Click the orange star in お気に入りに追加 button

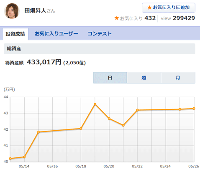(149, 8)
